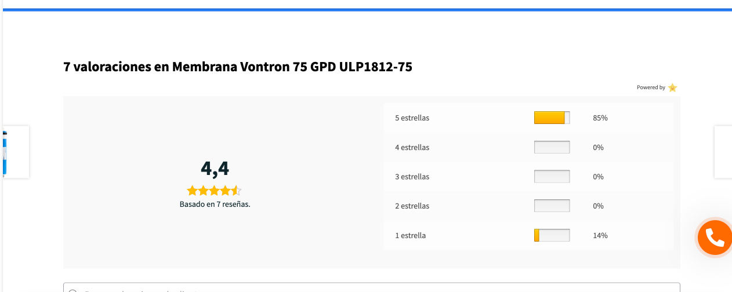Click the 5 estrellas progress bar
This screenshot has height=292, width=732.
click(x=552, y=118)
